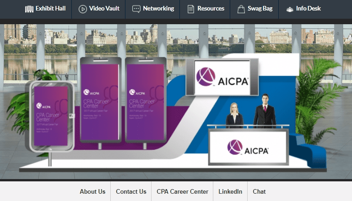Click the Info Desk people icon

290,10
